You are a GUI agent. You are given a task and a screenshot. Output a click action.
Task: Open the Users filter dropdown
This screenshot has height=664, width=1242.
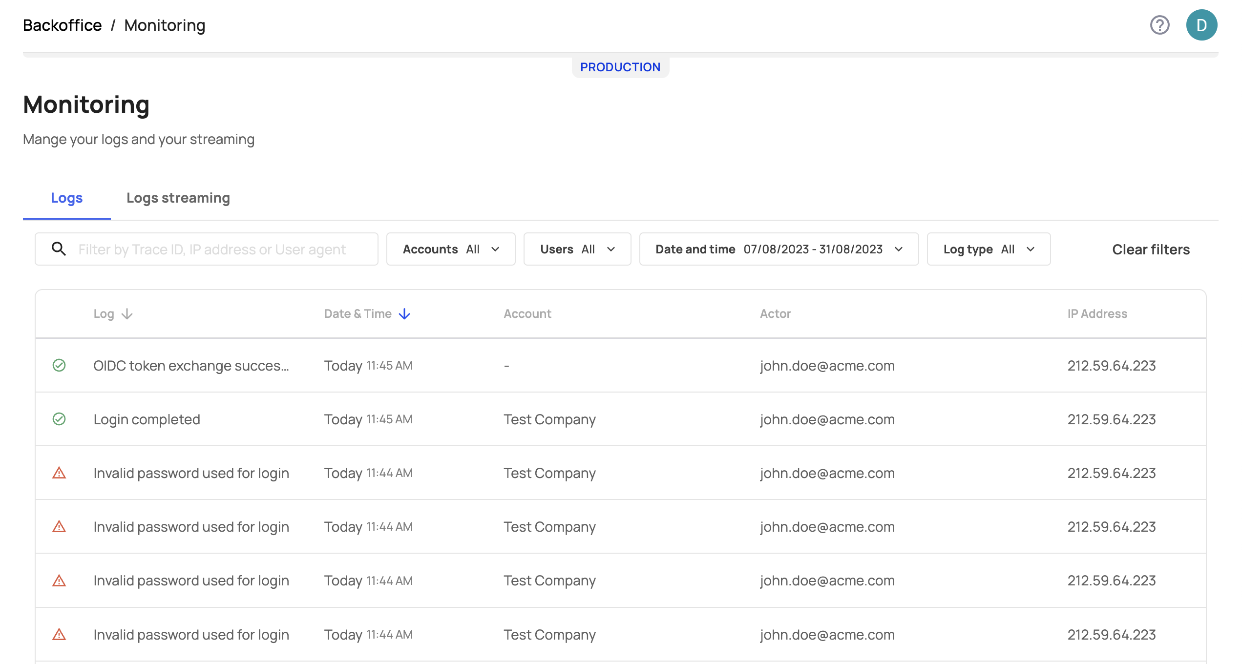coord(577,249)
